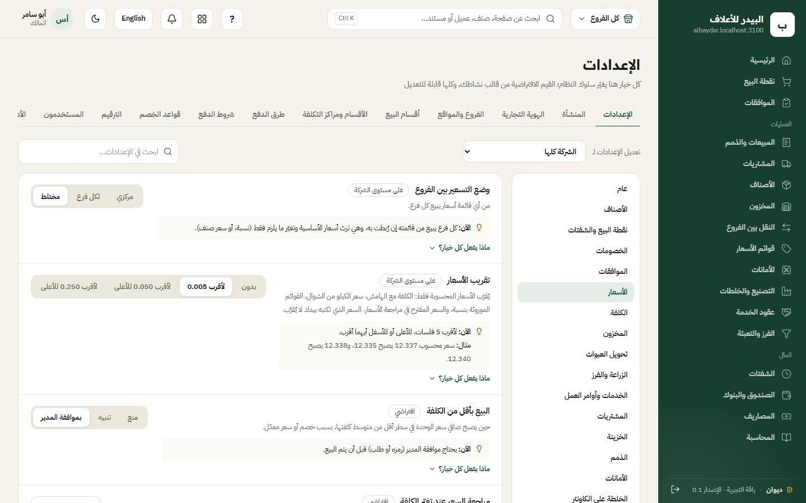Switch to the شروط الدفع tab
The height and width of the screenshot is (503, 806).
[216, 114]
